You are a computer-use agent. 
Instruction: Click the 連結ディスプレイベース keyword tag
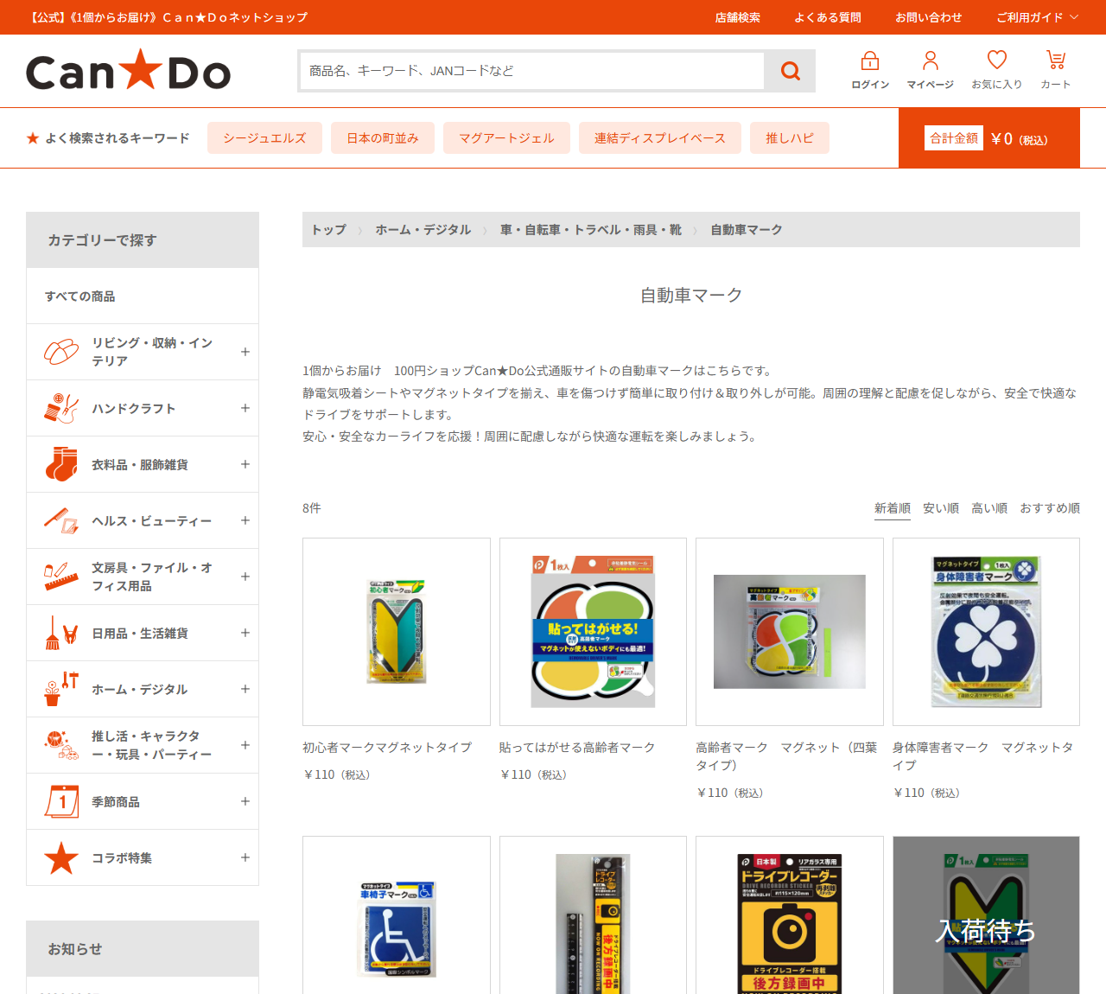click(660, 138)
